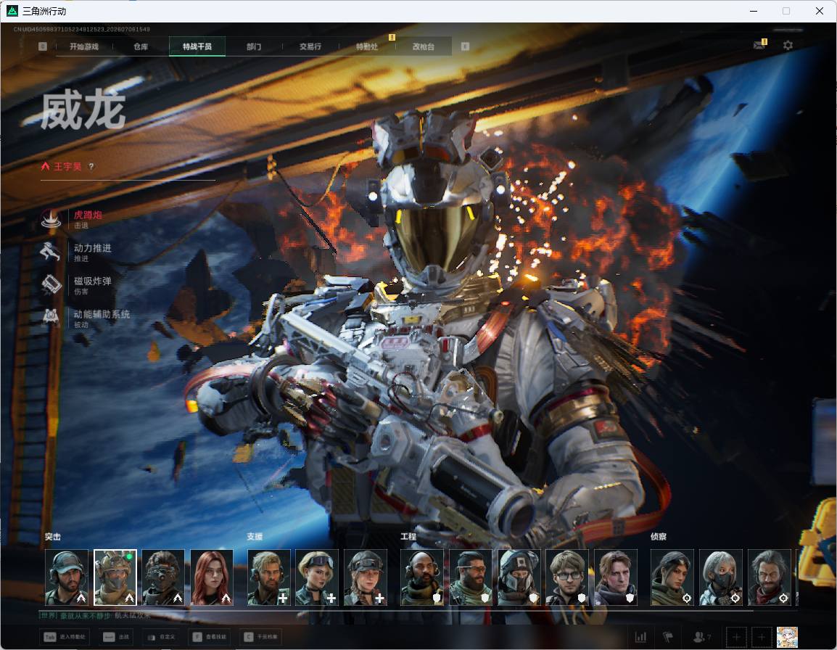Click the 出战 deploy button
Image resolution: width=837 pixels, height=650 pixels.
coord(117,637)
